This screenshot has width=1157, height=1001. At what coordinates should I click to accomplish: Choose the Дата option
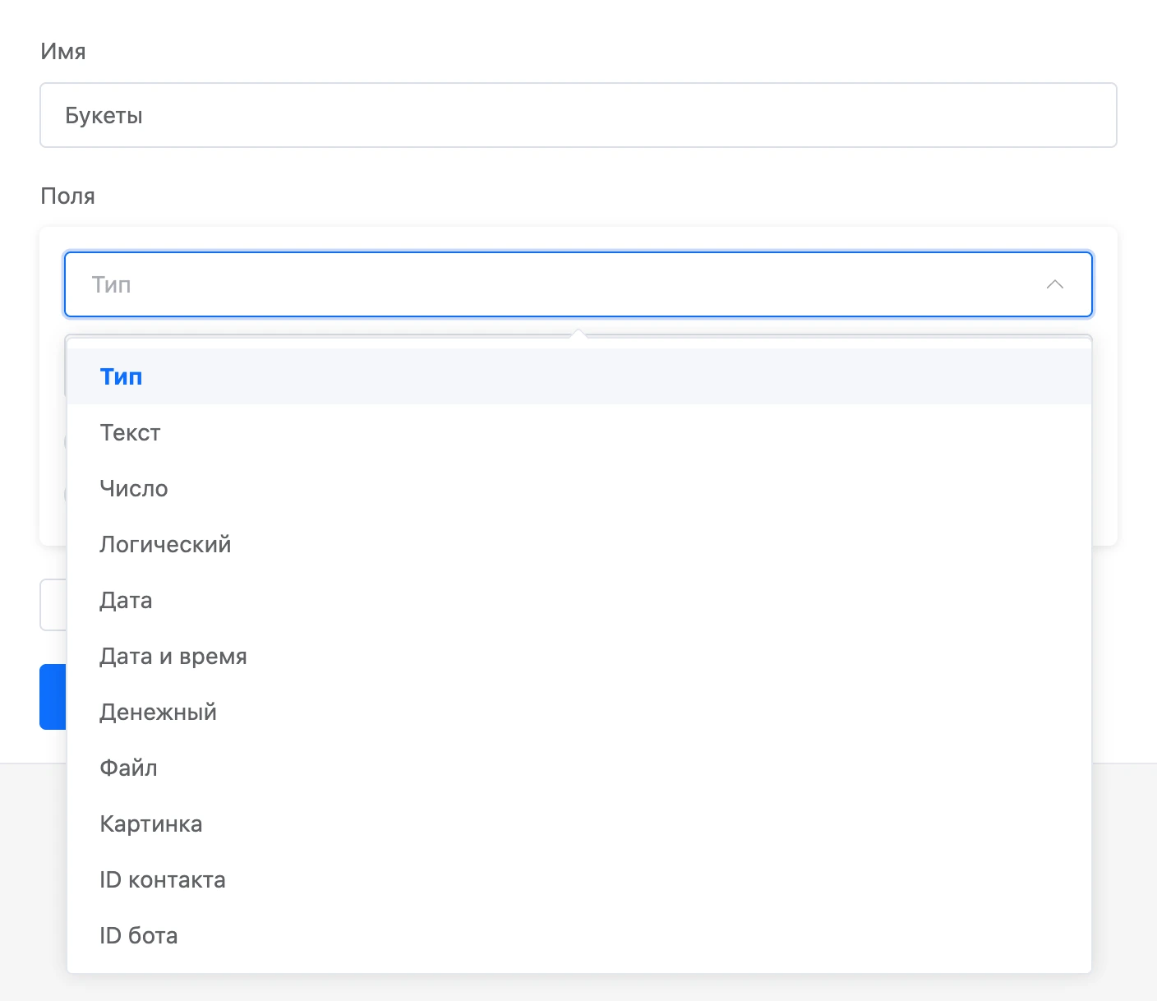[x=579, y=600]
